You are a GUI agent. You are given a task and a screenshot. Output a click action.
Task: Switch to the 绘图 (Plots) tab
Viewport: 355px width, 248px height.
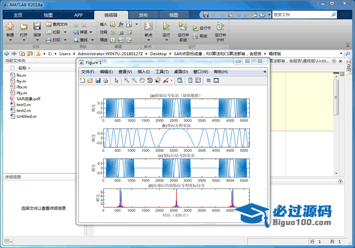coord(48,15)
